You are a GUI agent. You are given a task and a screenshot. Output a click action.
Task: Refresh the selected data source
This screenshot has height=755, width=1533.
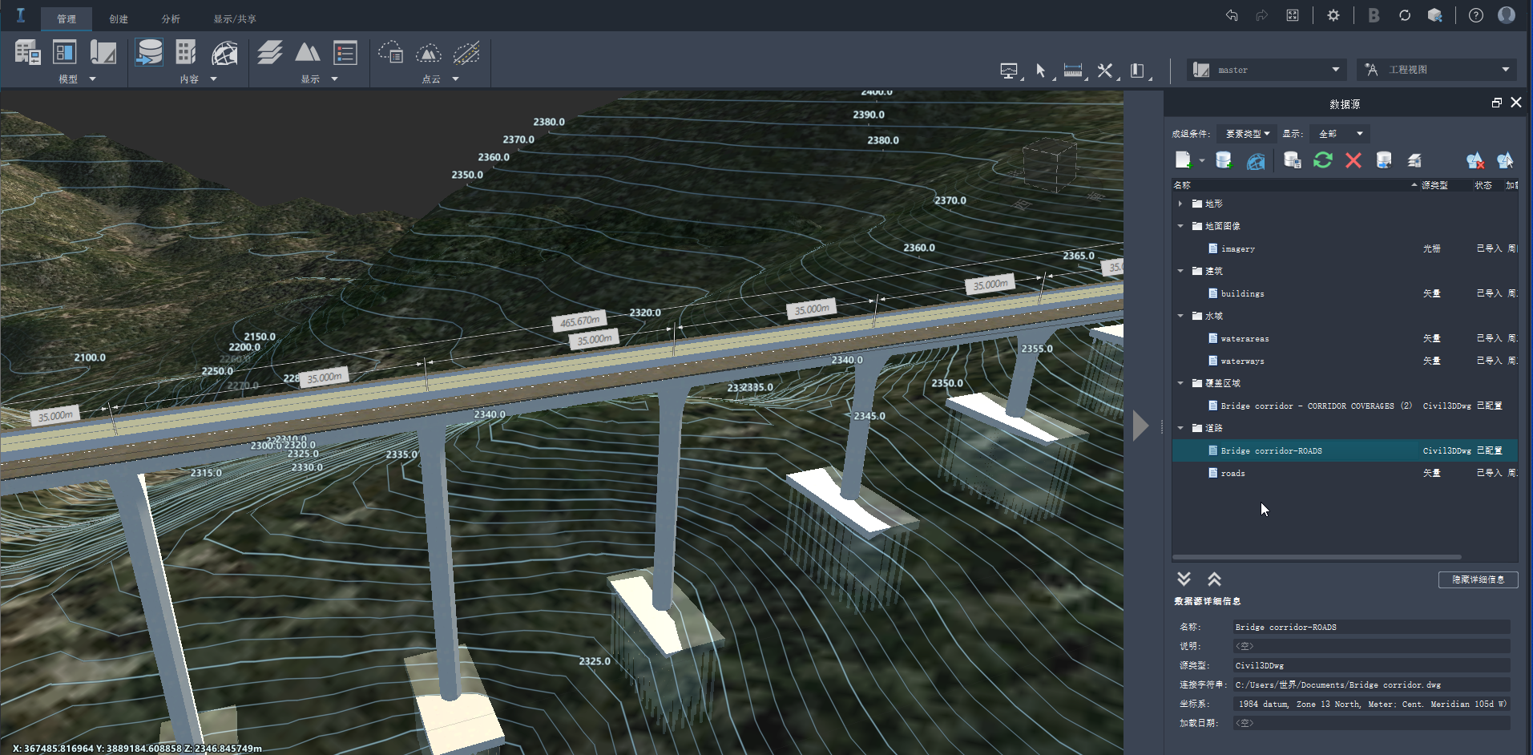tap(1323, 160)
